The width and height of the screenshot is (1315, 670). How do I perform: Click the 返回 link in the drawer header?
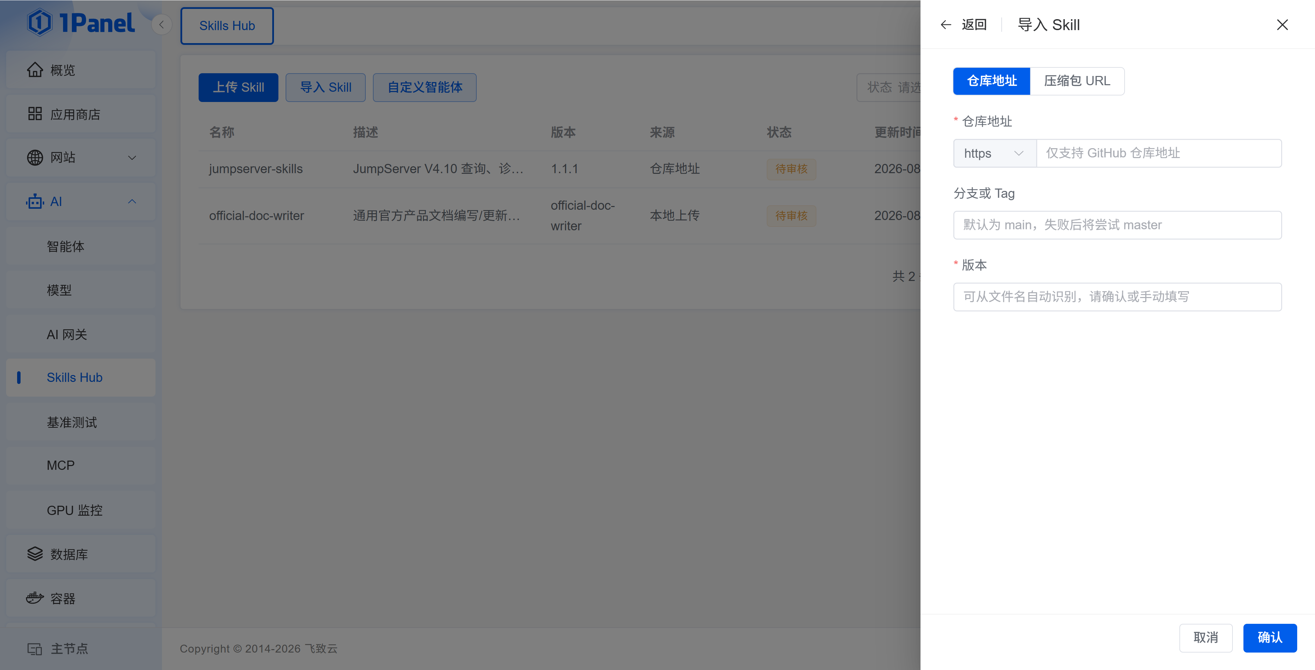pyautogui.click(x=974, y=25)
